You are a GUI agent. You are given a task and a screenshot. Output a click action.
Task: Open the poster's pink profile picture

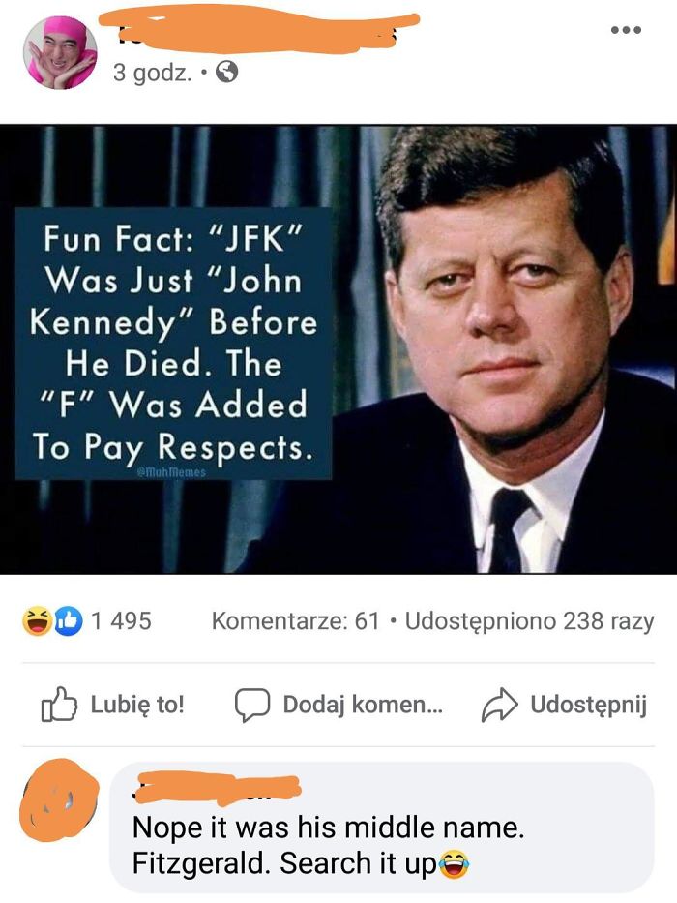[59, 53]
